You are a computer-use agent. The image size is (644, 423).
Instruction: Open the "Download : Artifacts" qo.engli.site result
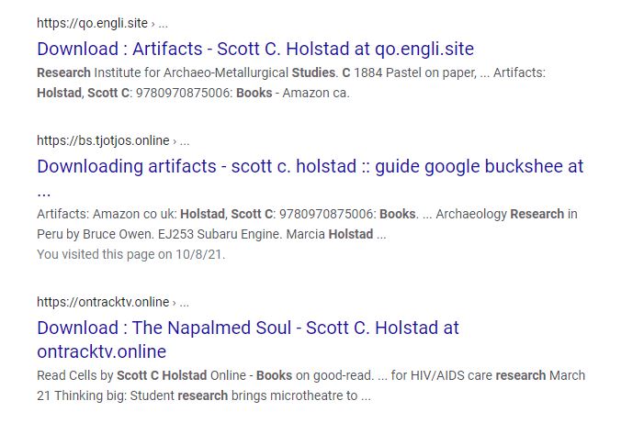coord(255,49)
